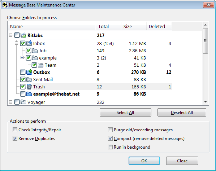Click the Job folder icon

[35, 51]
